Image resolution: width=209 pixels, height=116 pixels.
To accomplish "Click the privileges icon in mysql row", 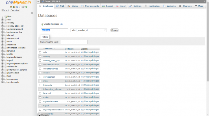I will (82, 106).
